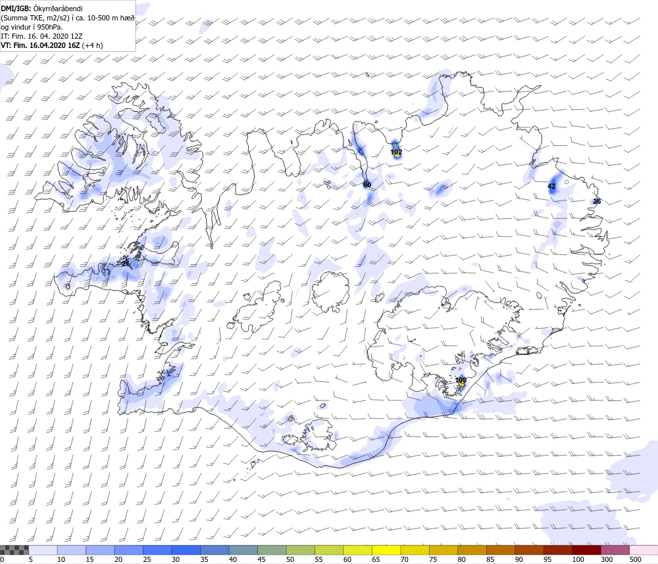The height and width of the screenshot is (564, 658).
Task: Click the legend scale number 500
Action: [636, 559]
